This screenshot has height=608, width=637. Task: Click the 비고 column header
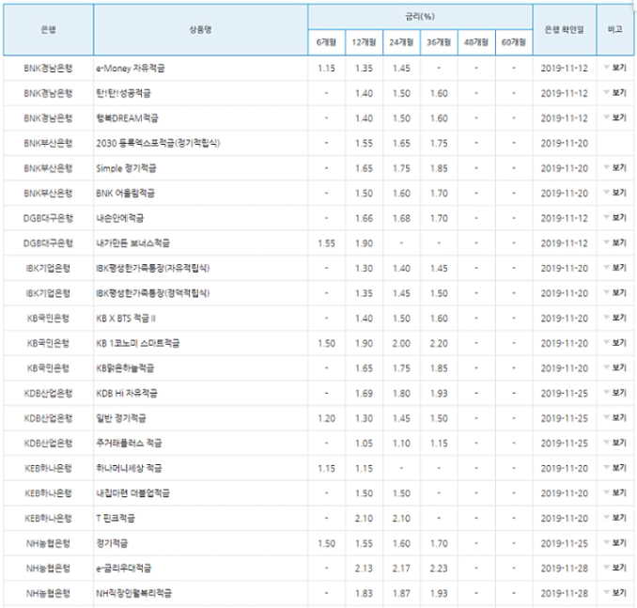(615, 30)
